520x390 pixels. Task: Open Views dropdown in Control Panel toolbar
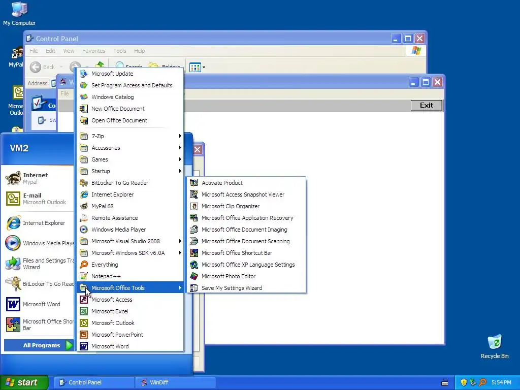198,68
